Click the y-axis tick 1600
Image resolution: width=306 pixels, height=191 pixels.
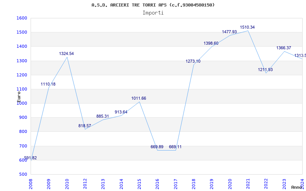[22, 18]
